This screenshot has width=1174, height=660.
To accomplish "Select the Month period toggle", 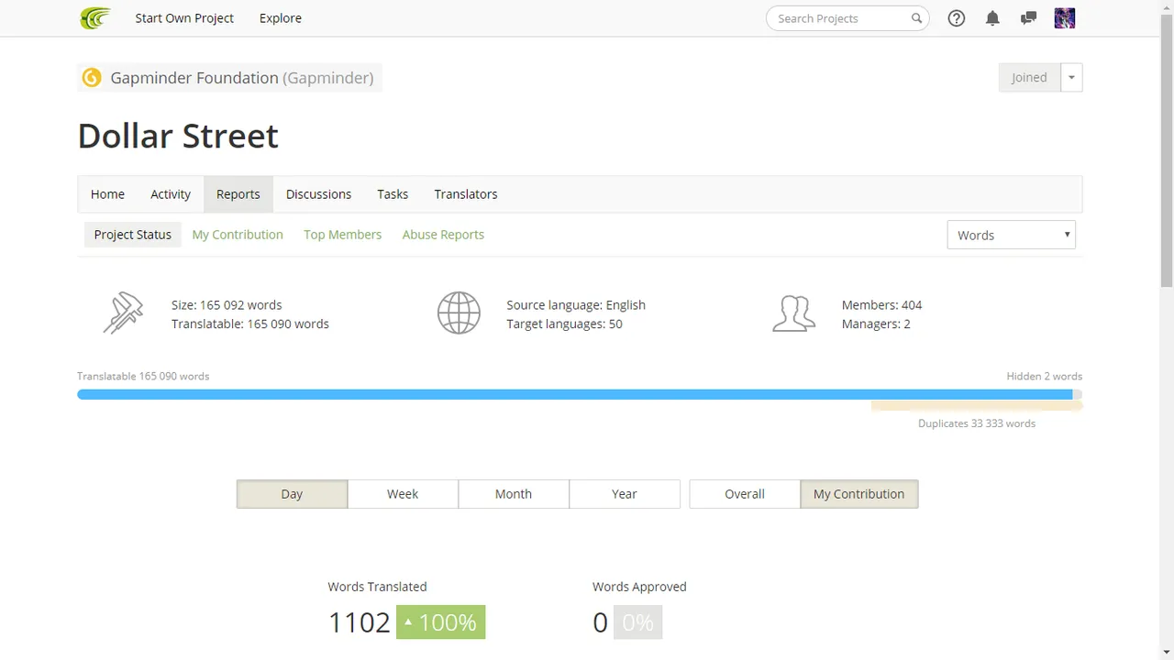I will (x=514, y=494).
